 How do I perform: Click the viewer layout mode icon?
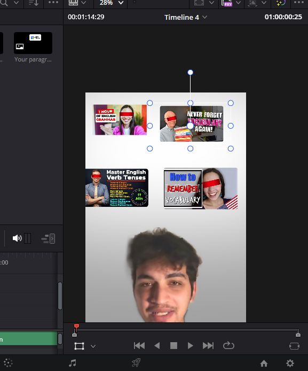click(x=73, y=3)
